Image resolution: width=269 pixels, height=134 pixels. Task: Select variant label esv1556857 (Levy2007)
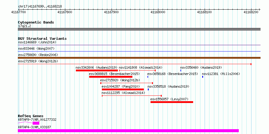[x=169, y=99]
